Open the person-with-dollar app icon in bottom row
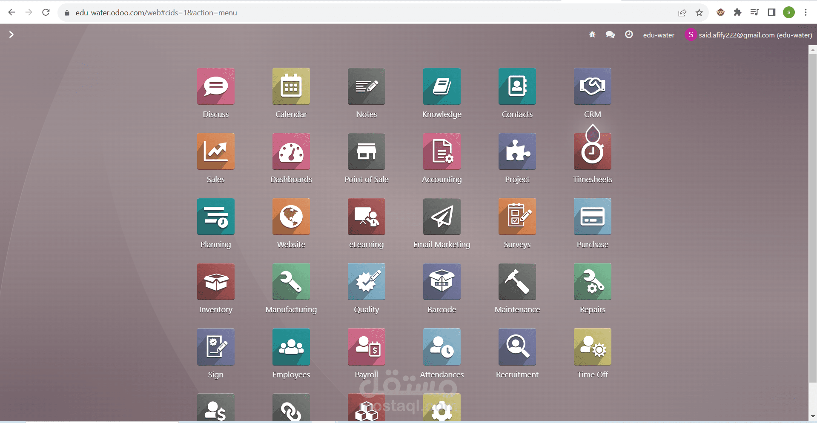Image resolution: width=817 pixels, height=423 pixels. 216,408
